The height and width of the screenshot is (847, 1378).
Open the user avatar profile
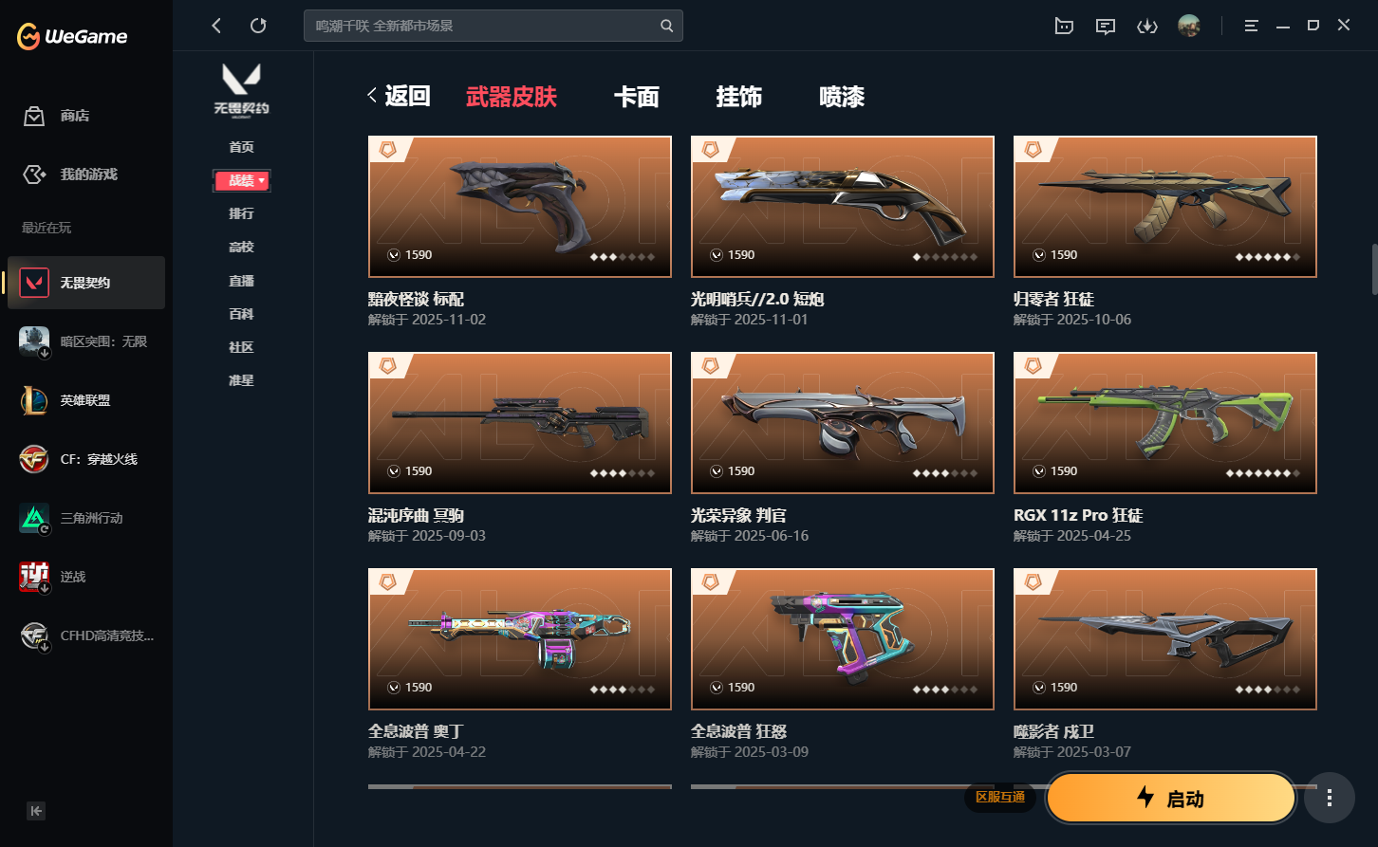coord(1189,26)
